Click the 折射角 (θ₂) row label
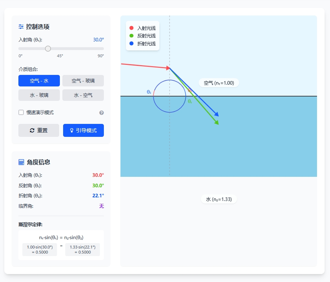This screenshot has height=282, width=330. 31,196
